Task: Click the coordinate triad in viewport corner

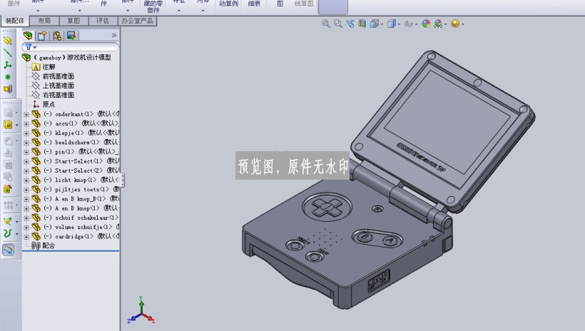Action: click(141, 310)
